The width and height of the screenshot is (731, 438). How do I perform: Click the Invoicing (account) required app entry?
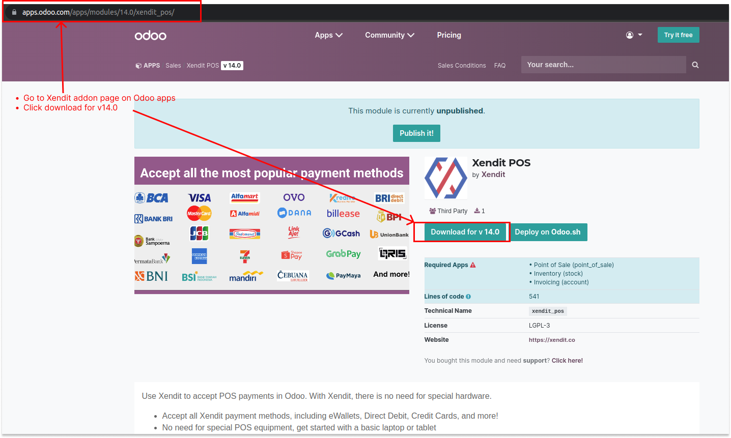click(x=561, y=282)
